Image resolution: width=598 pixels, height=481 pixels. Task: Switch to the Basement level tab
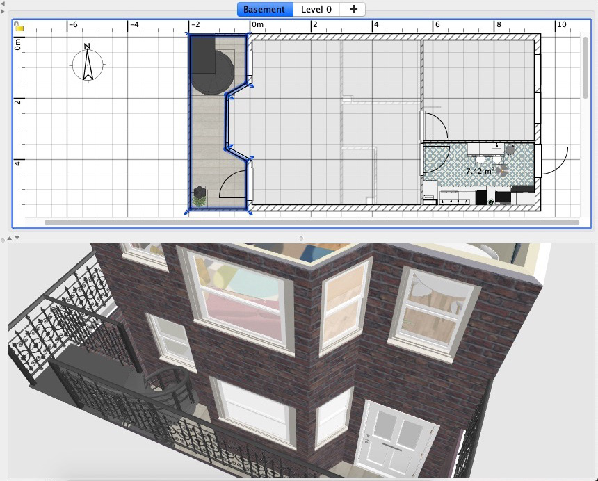coord(264,9)
